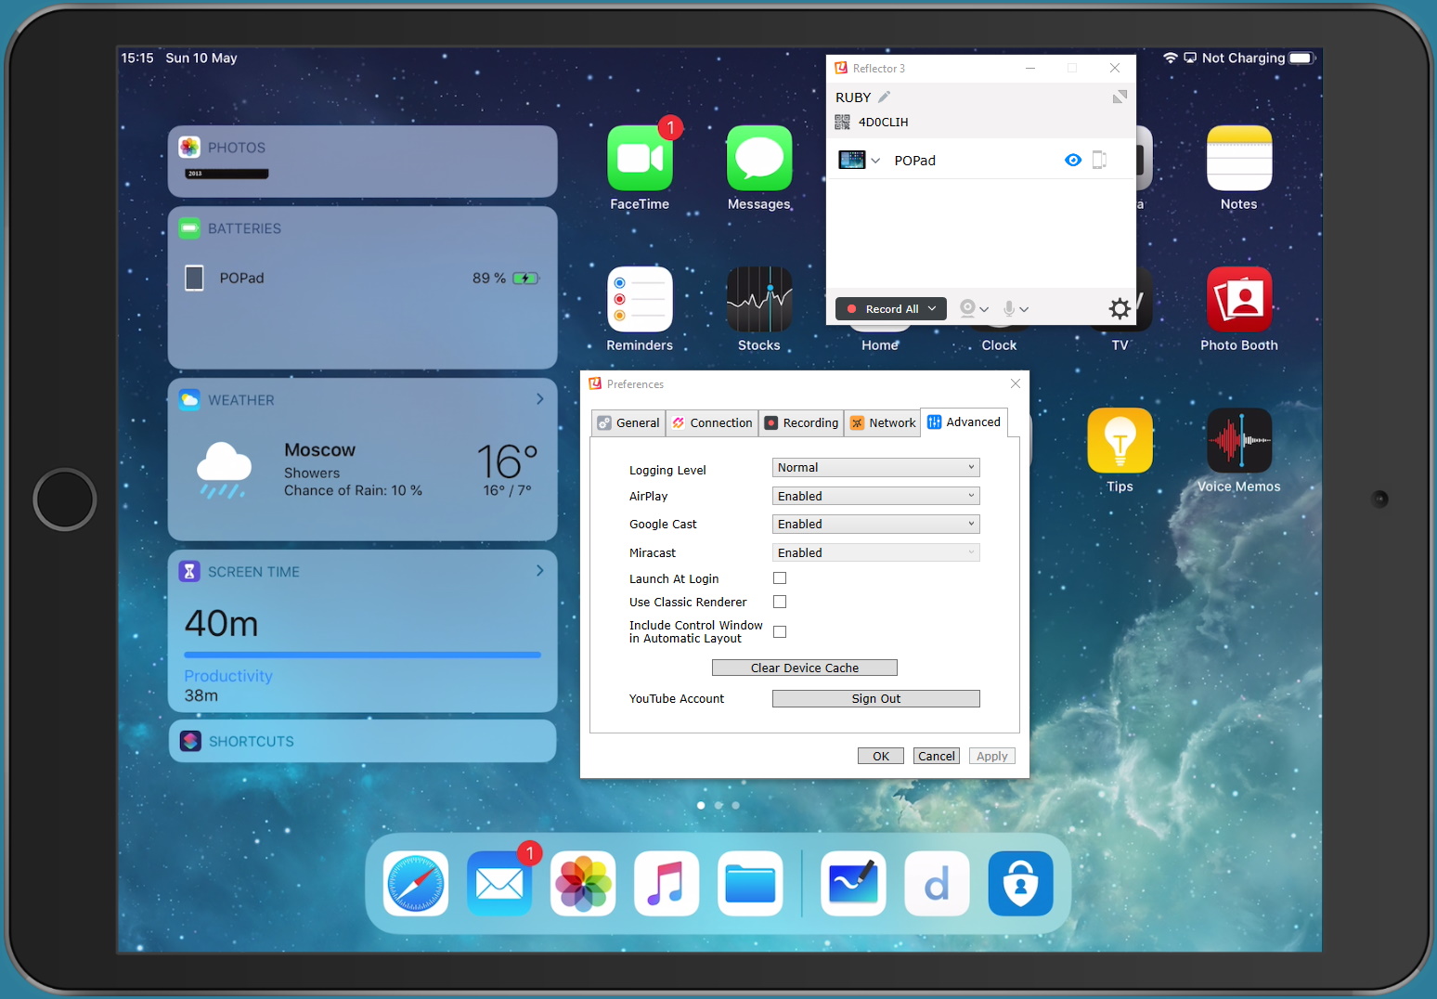Click the Wi-Fi status icon

(1171, 58)
